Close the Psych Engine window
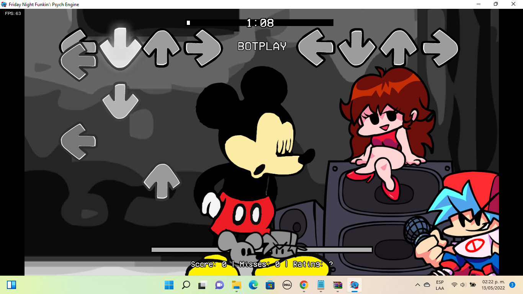 click(514, 4)
